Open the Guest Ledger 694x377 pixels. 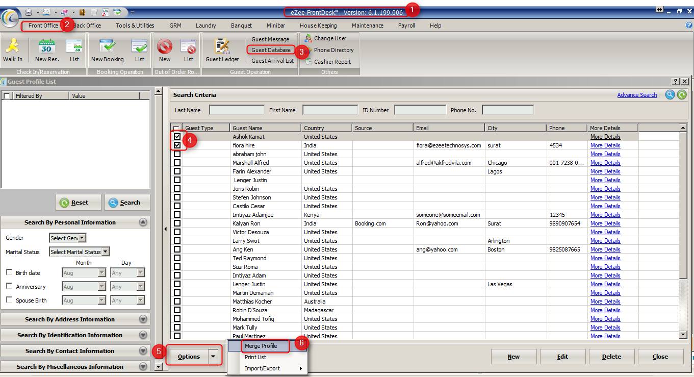[x=222, y=51]
